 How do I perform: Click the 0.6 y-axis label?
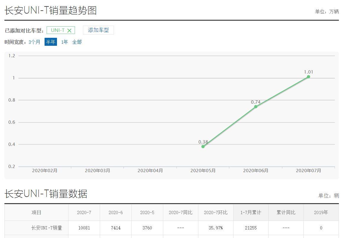coord(12,122)
